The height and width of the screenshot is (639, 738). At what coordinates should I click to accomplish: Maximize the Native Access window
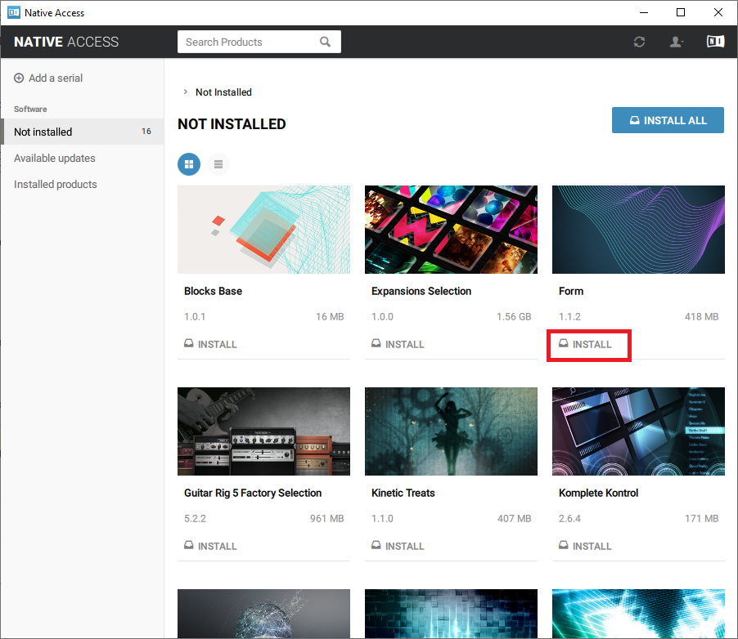tap(681, 13)
